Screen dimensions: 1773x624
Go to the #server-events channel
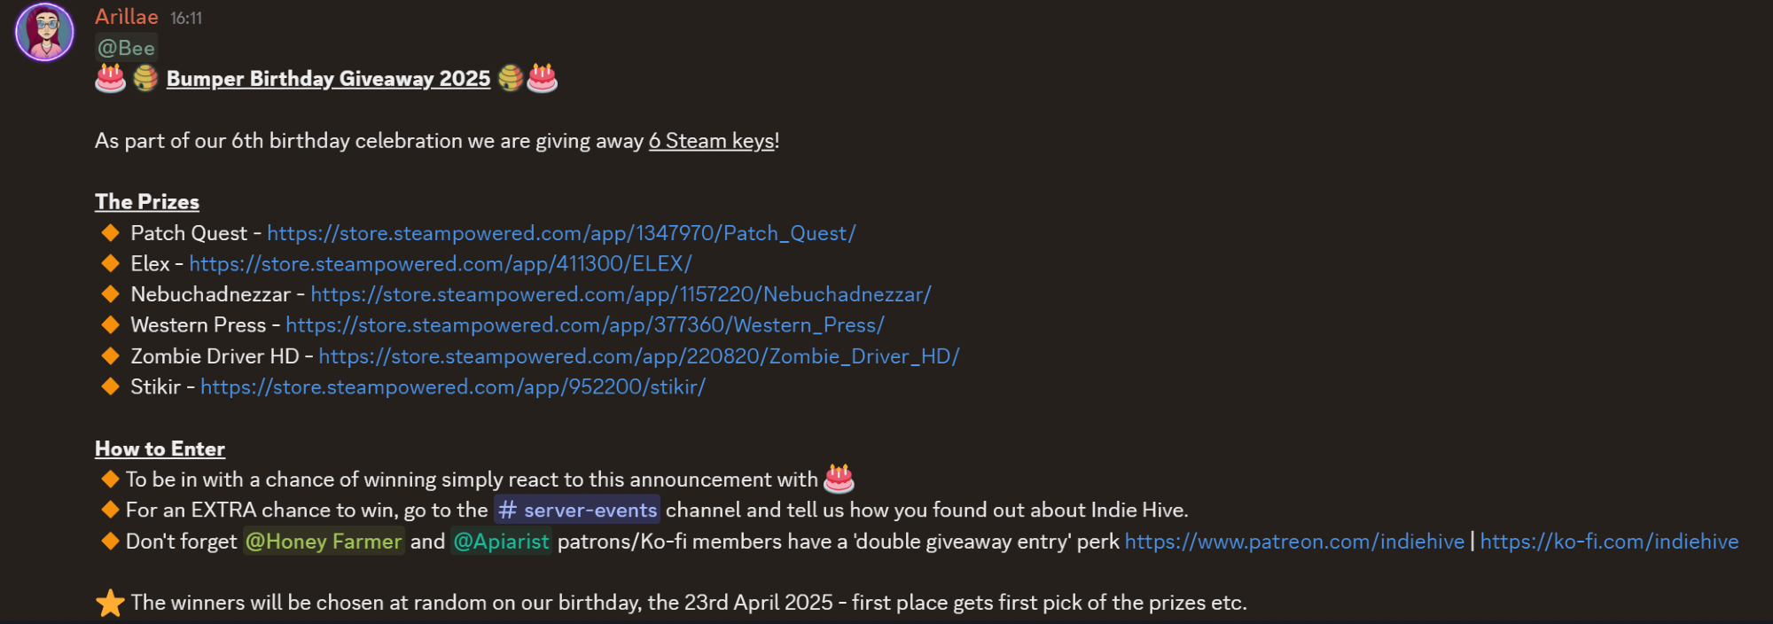577,510
